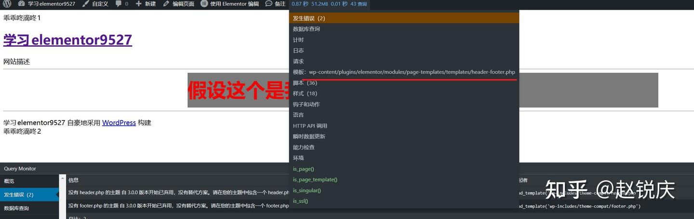Select 数据库查询 in the dropdown menu

[404, 29]
